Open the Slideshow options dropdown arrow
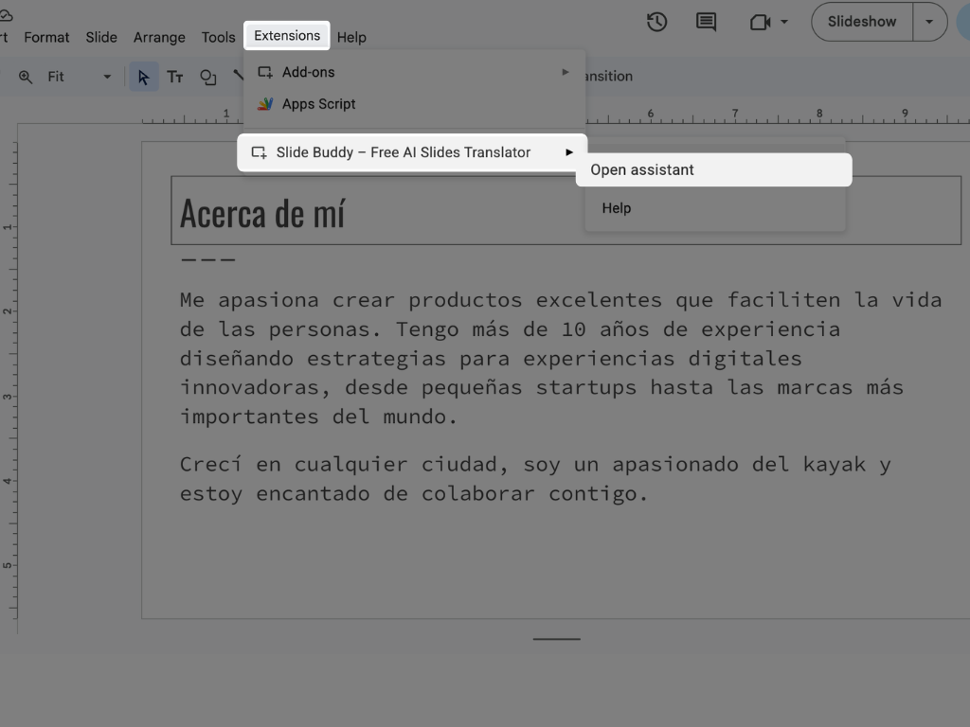This screenshot has height=727, width=970. (x=929, y=22)
